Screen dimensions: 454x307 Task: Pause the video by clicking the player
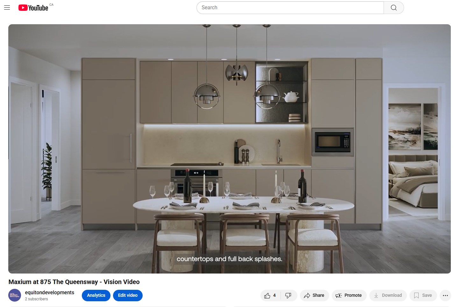(230, 149)
